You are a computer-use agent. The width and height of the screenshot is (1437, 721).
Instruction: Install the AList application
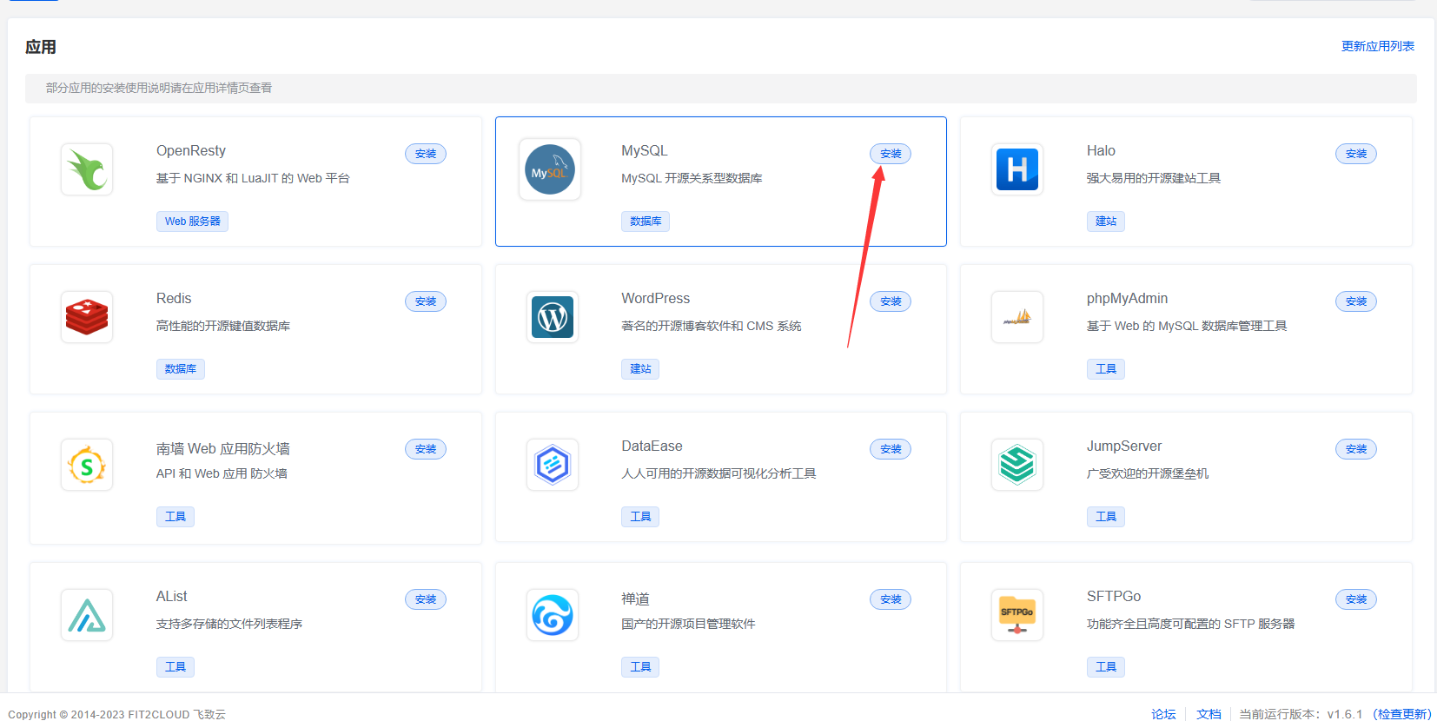tap(426, 599)
